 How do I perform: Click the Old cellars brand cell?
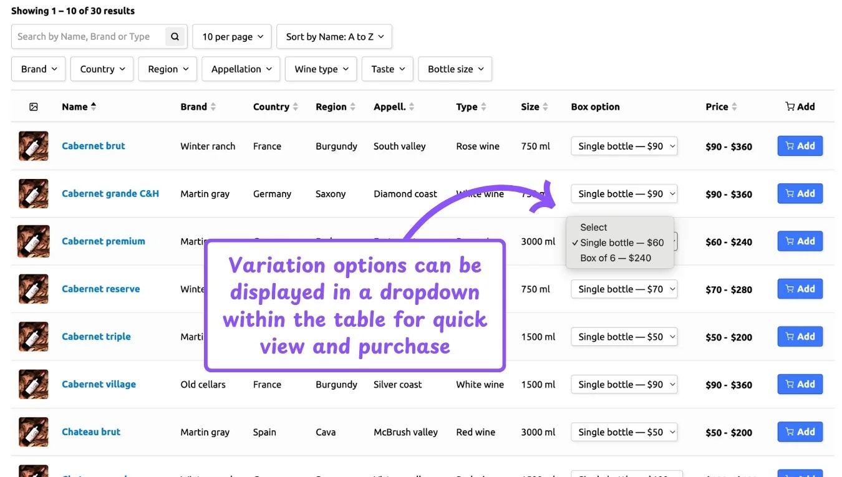tap(203, 385)
